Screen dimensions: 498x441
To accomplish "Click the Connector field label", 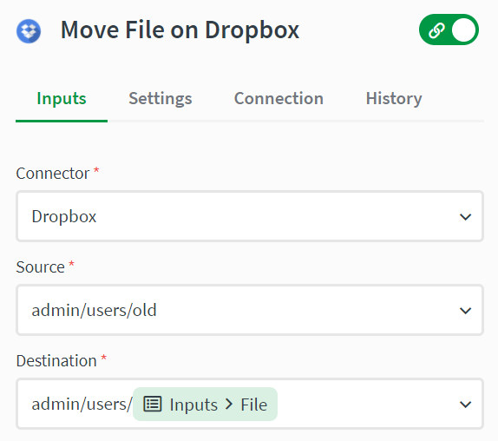I will [x=53, y=174].
